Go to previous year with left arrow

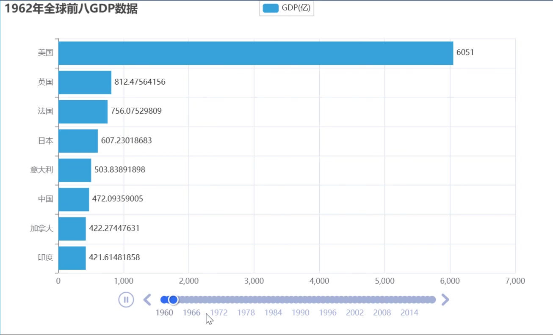147,299
